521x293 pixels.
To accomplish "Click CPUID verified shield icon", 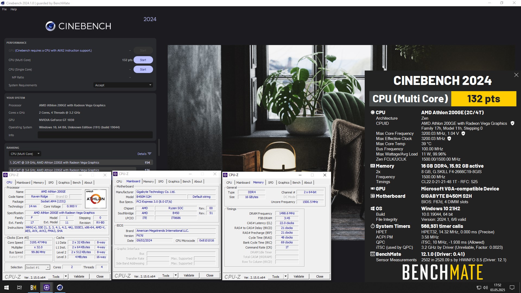I will click(x=512, y=123).
